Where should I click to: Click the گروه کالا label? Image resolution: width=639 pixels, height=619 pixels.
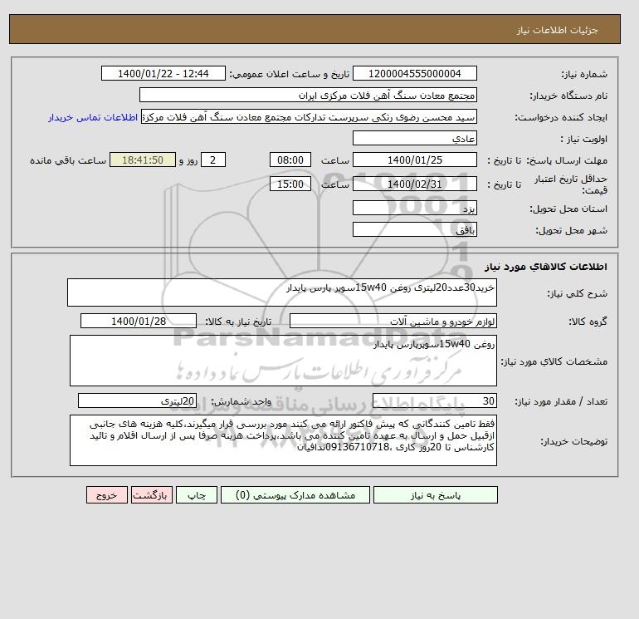pyautogui.click(x=588, y=322)
